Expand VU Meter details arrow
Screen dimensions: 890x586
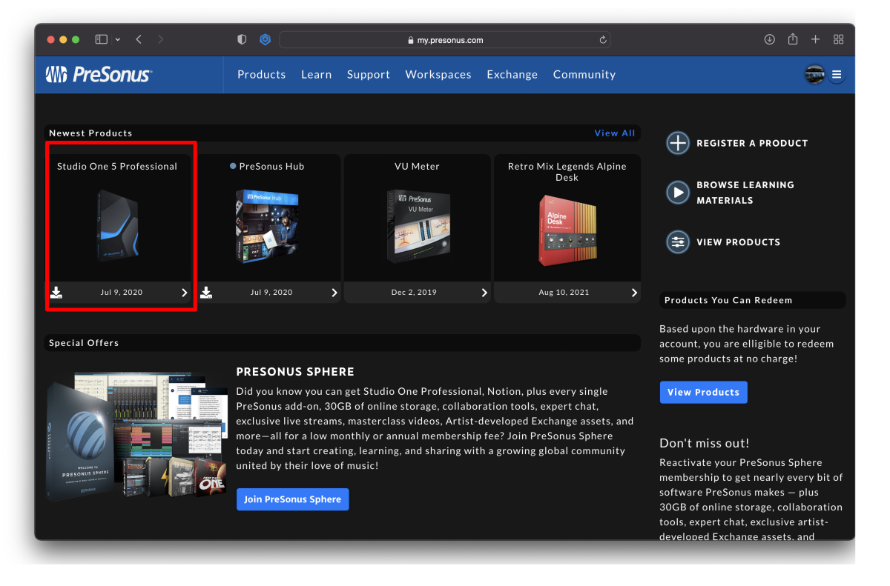click(x=484, y=293)
